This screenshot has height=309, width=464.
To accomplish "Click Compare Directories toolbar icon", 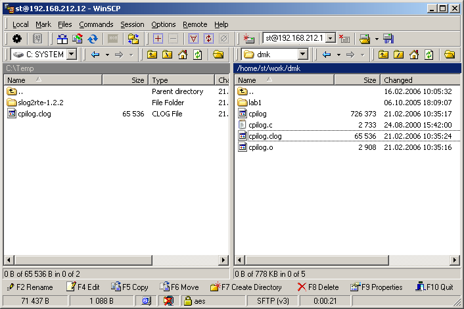I will coord(62,39).
